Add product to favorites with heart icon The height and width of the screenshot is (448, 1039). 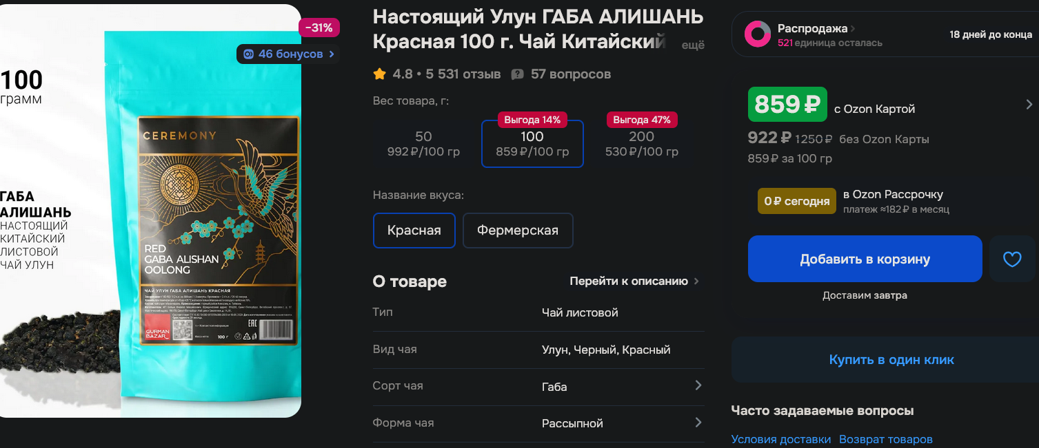(x=1011, y=259)
